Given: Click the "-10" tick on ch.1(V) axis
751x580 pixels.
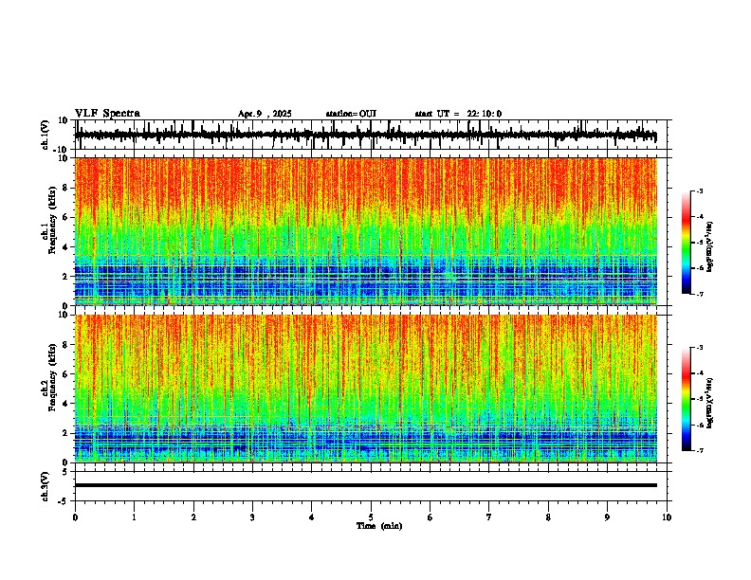Looking at the screenshot, I should [62, 150].
